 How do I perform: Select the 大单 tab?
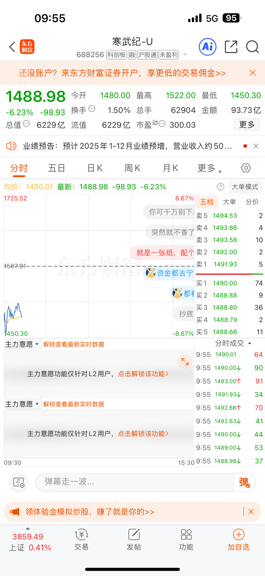[229, 202]
